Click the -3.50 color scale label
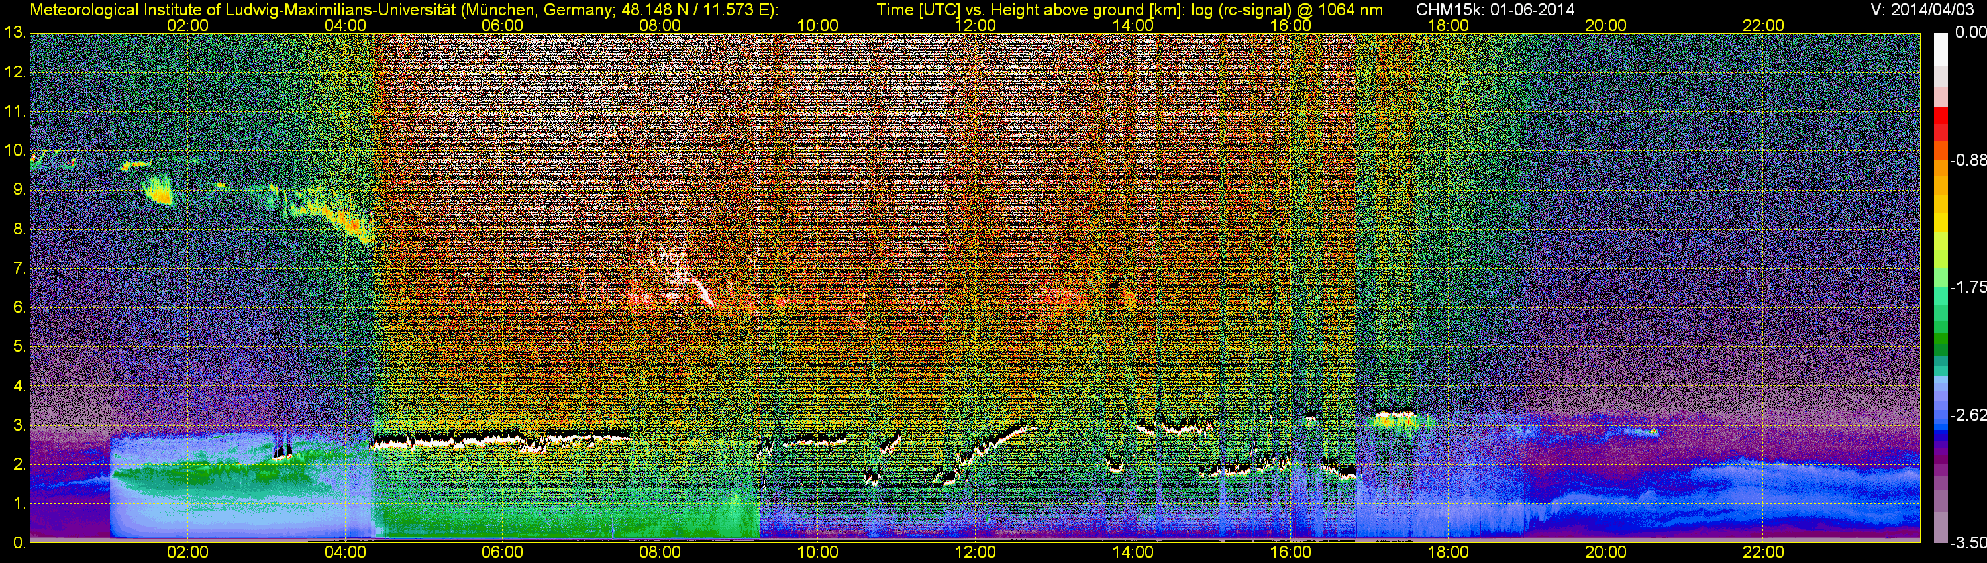 (1968, 543)
